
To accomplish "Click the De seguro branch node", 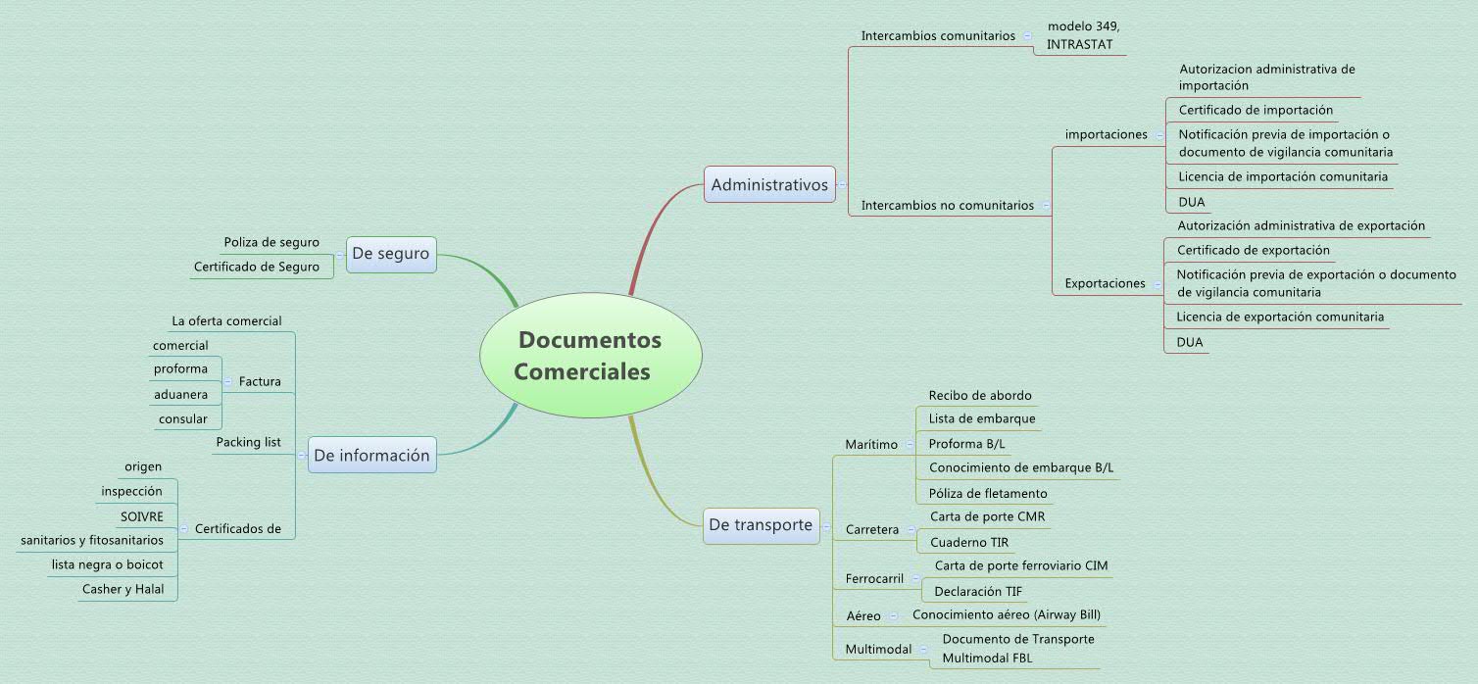I will click(391, 254).
